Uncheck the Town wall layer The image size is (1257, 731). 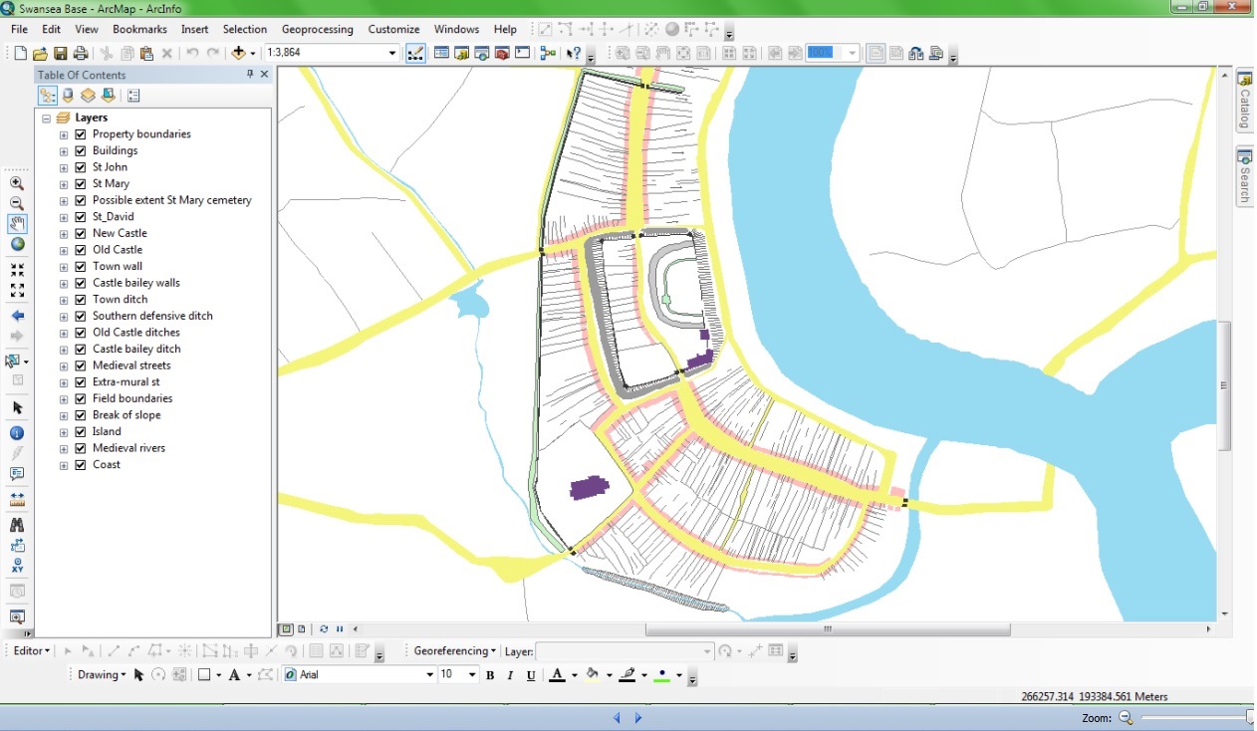click(81, 266)
